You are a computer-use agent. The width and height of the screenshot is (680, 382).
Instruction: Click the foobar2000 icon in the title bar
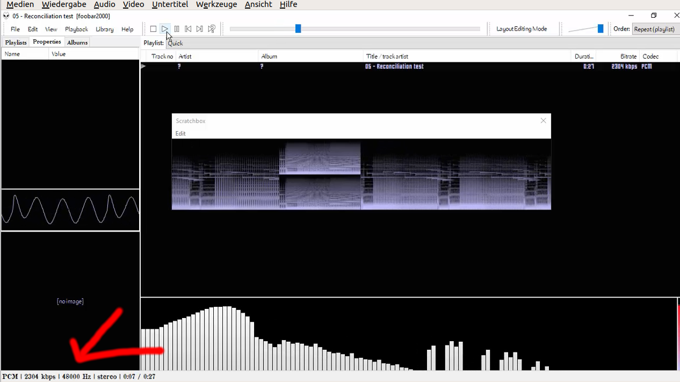click(x=5, y=16)
